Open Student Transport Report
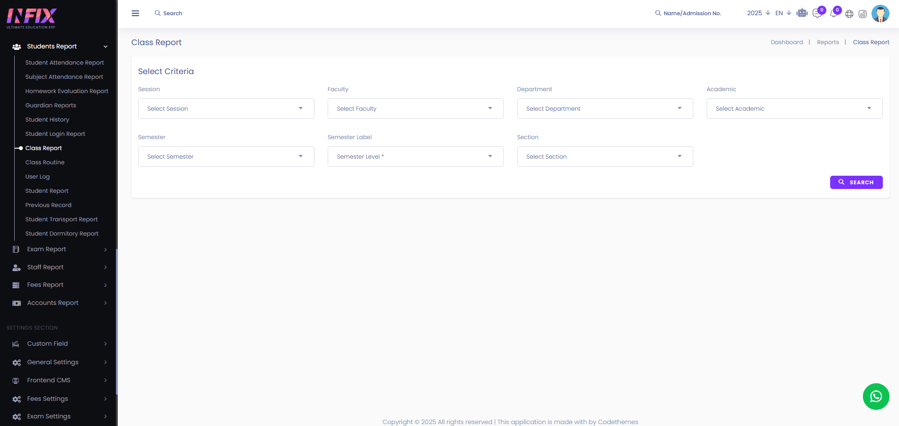The width and height of the screenshot is (899, 426). coord(61,219)
